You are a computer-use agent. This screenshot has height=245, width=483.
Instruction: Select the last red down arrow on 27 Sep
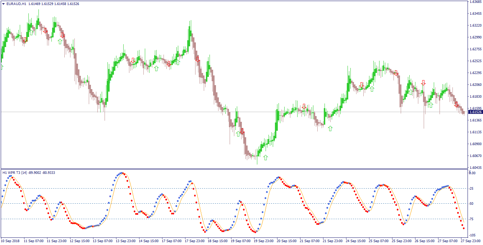click(456, 105)
